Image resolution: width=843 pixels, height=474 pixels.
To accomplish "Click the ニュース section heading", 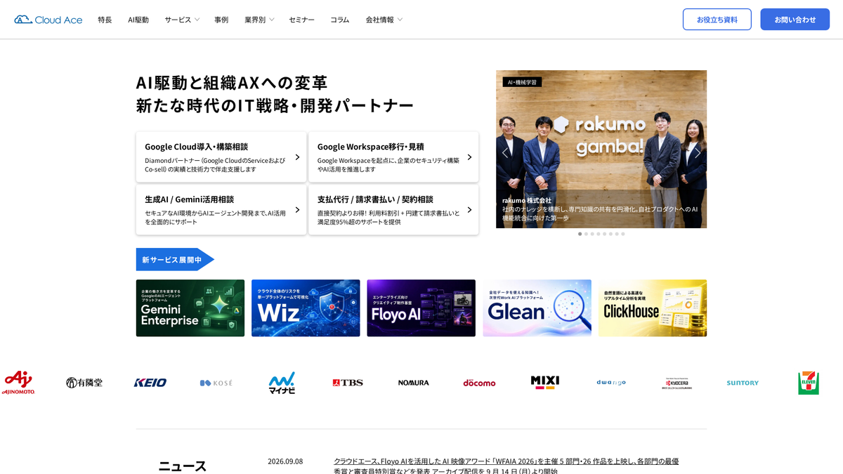I will pos(183,466).
